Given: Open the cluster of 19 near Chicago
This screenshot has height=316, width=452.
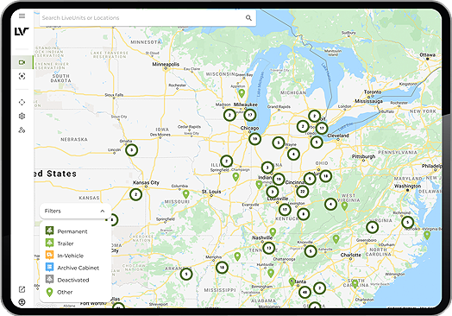Looking at the screenshot, I should point(254,139).
